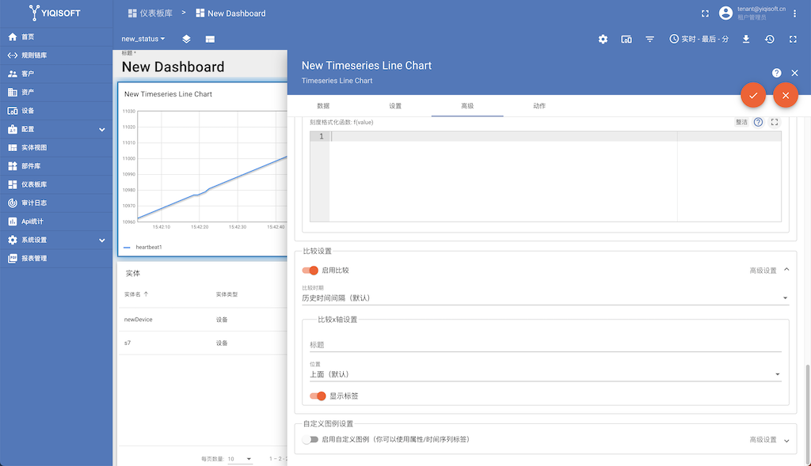This screenshot has height=466, width=811.
Task: Apply changes with orange checkmark button
Action: 753,95
